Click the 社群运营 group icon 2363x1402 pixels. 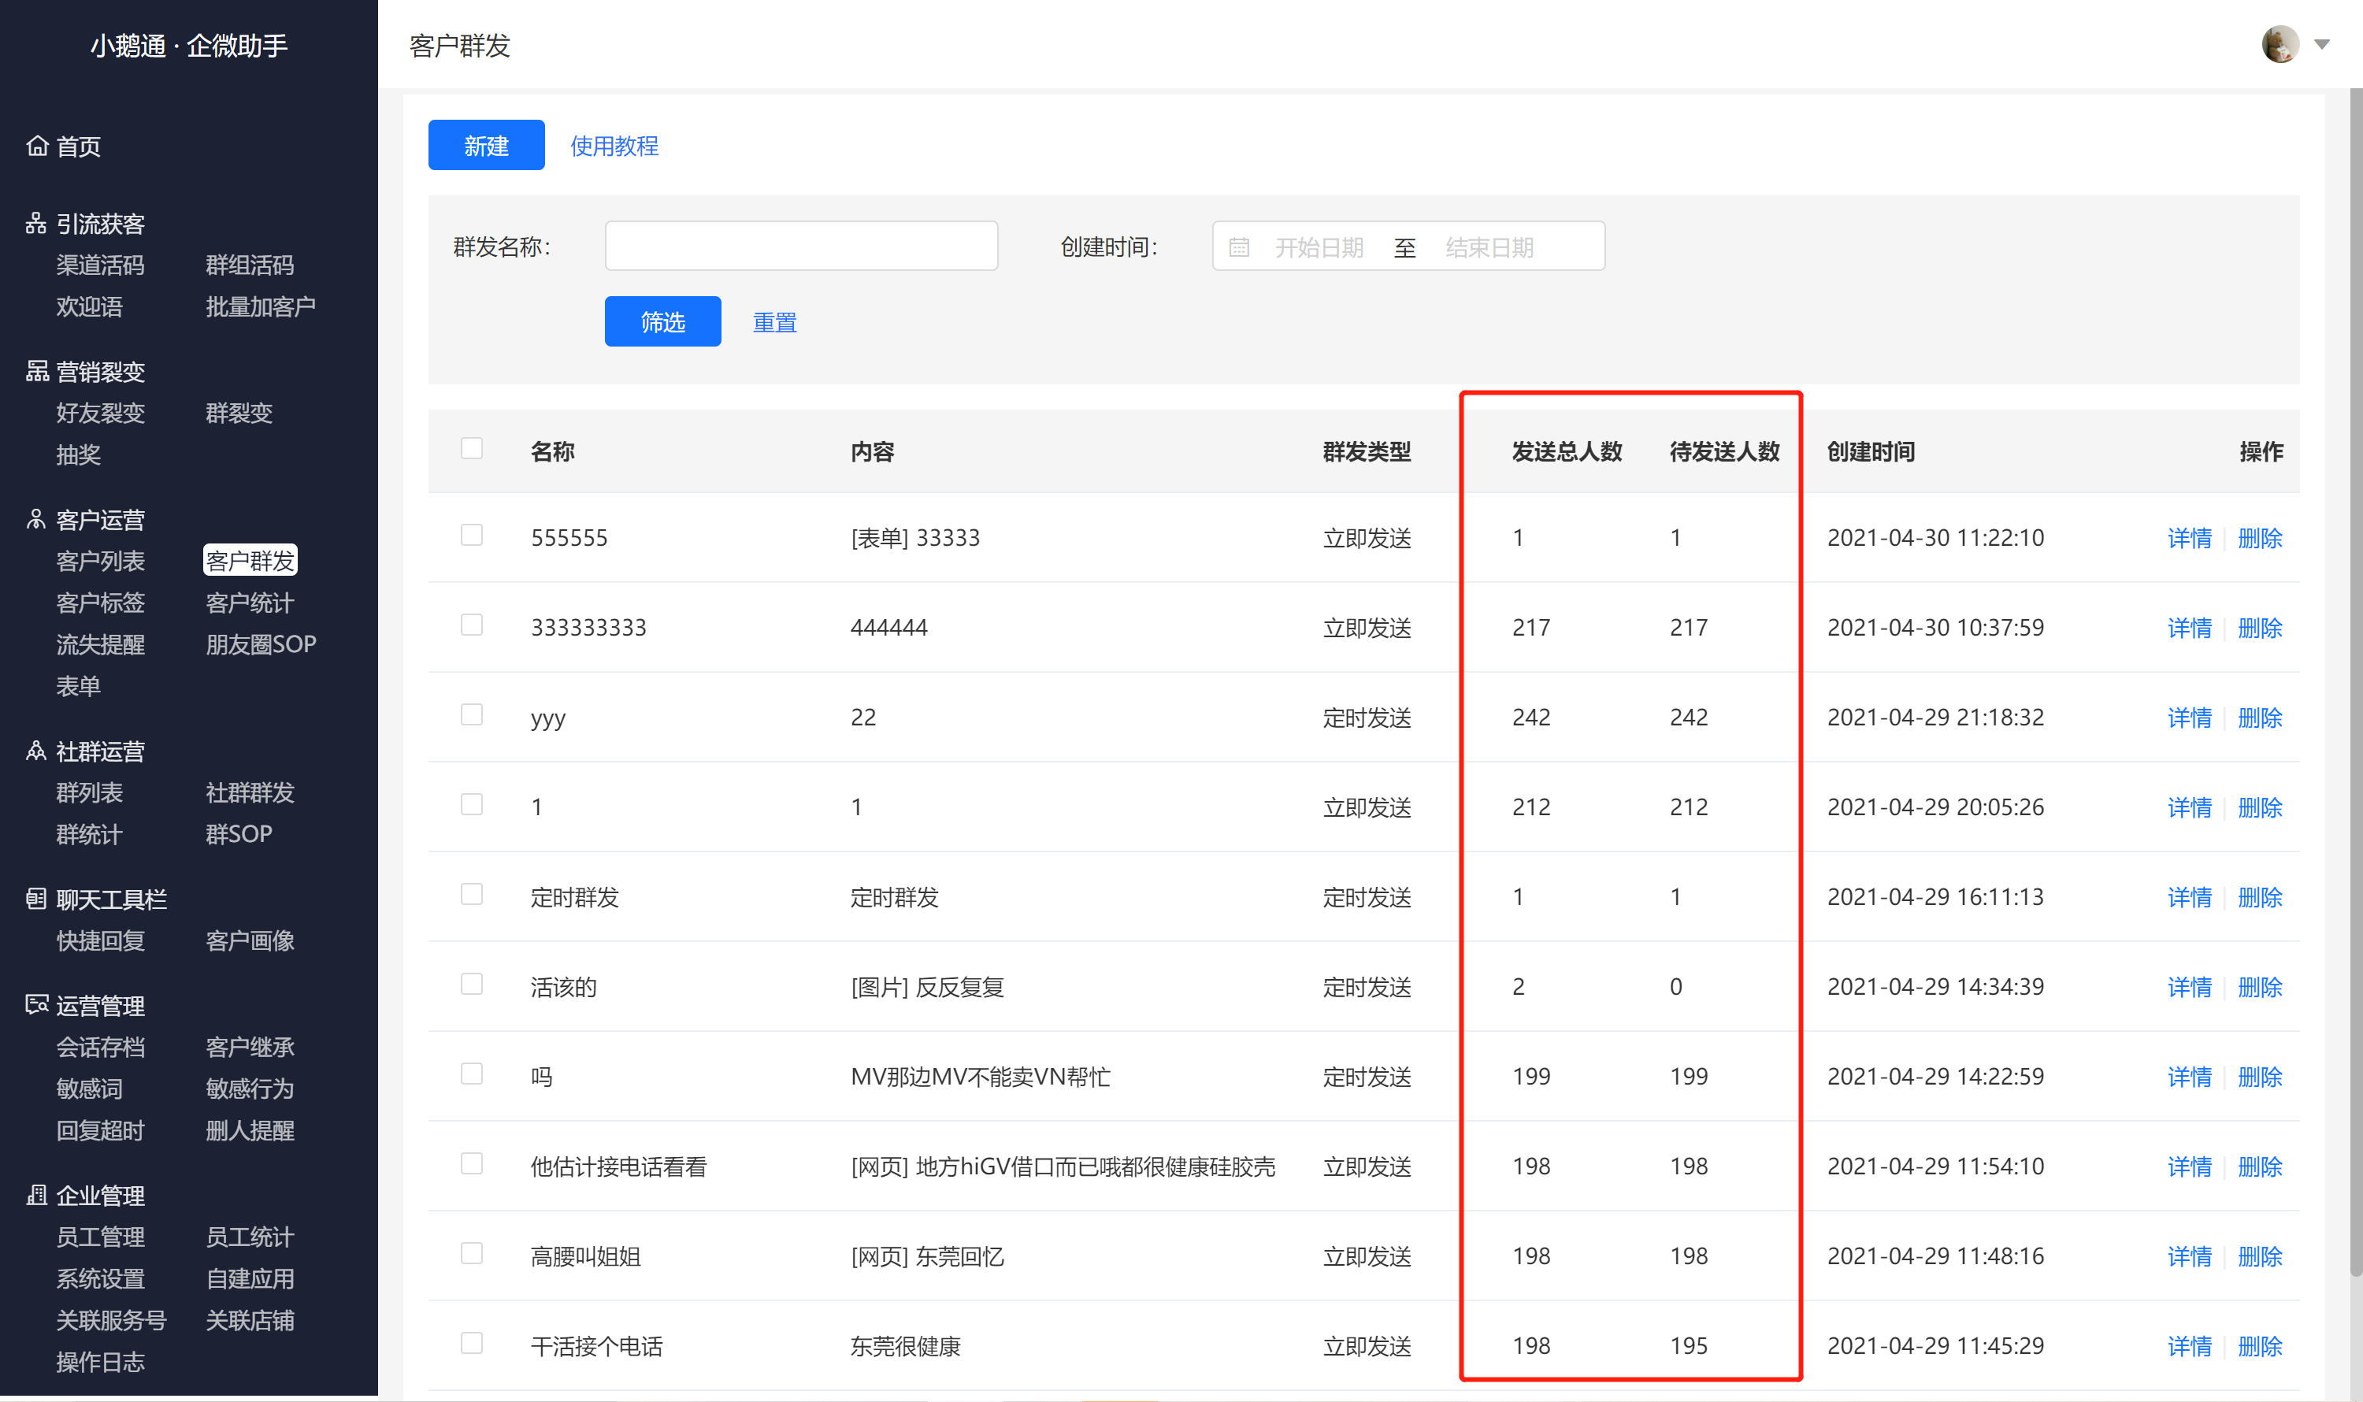coord(36,751)
